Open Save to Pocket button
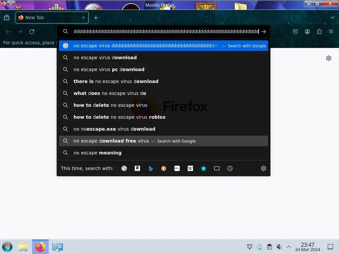The width and height of the screenshot is (339, 254). point(295,32)
